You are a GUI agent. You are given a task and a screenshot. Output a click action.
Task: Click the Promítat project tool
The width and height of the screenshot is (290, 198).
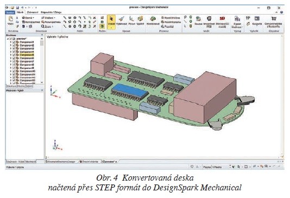click(167, 27)
